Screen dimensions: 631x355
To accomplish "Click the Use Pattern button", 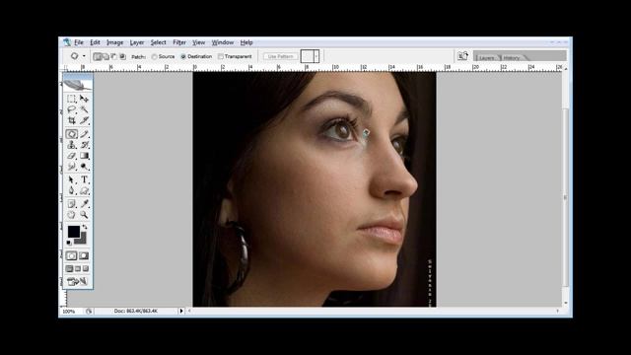I will [x=280, y=56].
